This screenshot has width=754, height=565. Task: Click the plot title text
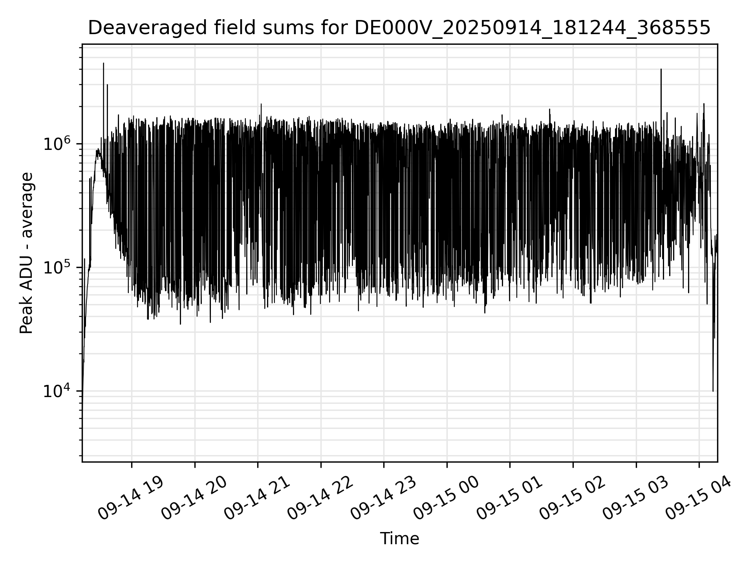(x=399, y=28)
